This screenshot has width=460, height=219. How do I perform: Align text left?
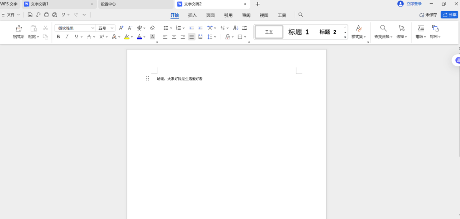[x=165, y=37]
